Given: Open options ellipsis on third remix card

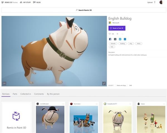Looking at the screenshot, I should [130, 104].
